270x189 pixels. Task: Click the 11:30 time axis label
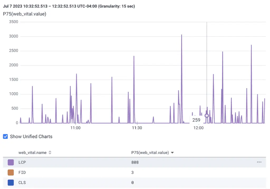coord(137,128)
